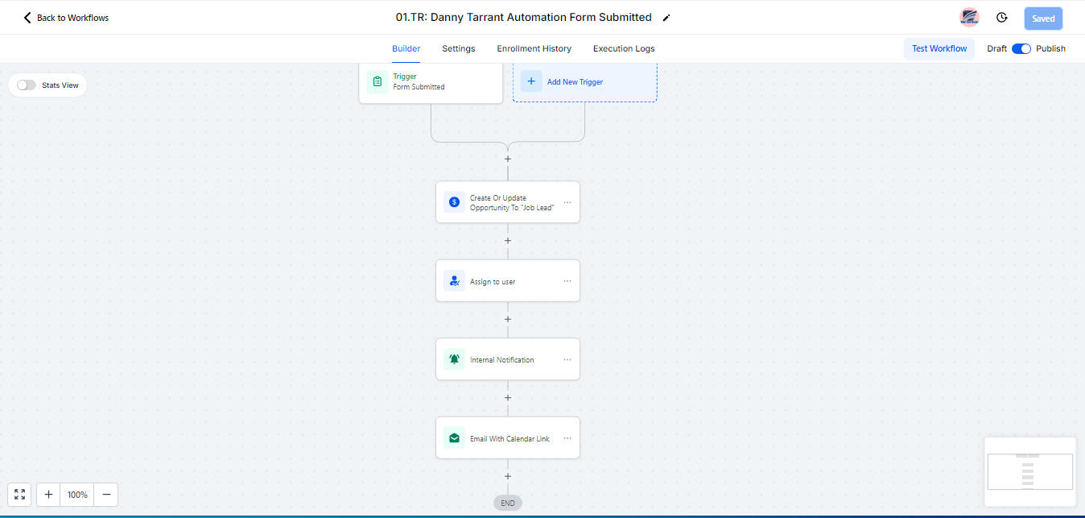Open version history via the clock icon
1085x518 pixels.
(1001, 17)
